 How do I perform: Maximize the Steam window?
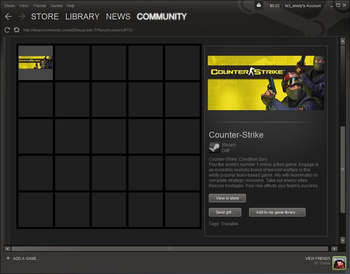(338, 5)
